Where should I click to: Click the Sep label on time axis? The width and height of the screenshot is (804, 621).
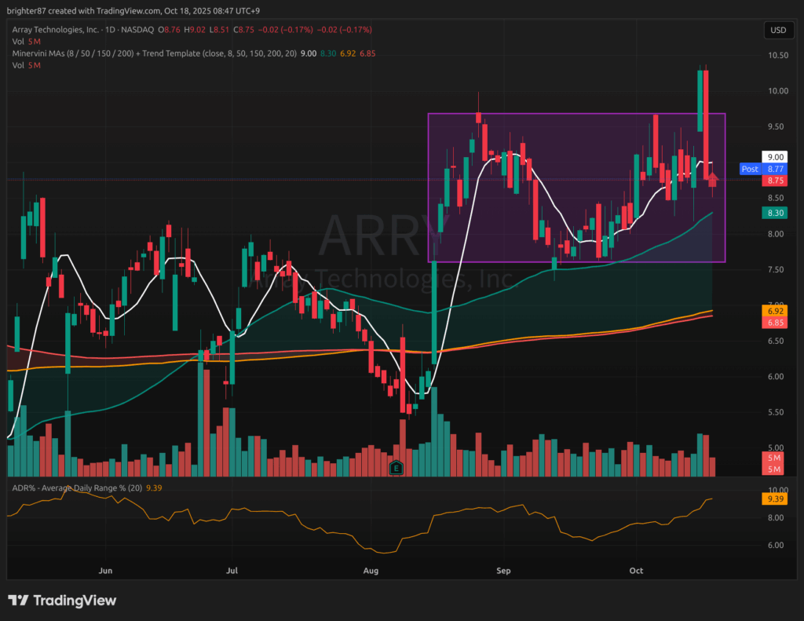[503, 571]
